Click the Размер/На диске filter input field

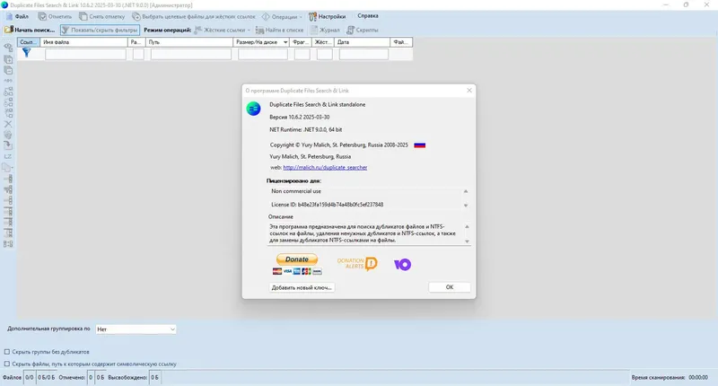(x=263, y=54)
